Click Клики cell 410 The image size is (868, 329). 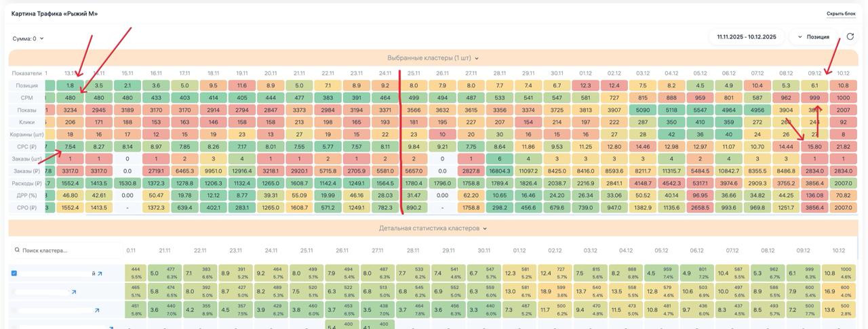[701, 123]
